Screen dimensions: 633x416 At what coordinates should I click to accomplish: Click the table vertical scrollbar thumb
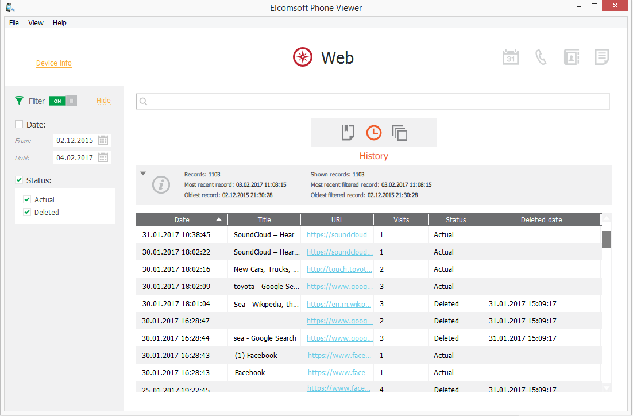coord(607,240)
